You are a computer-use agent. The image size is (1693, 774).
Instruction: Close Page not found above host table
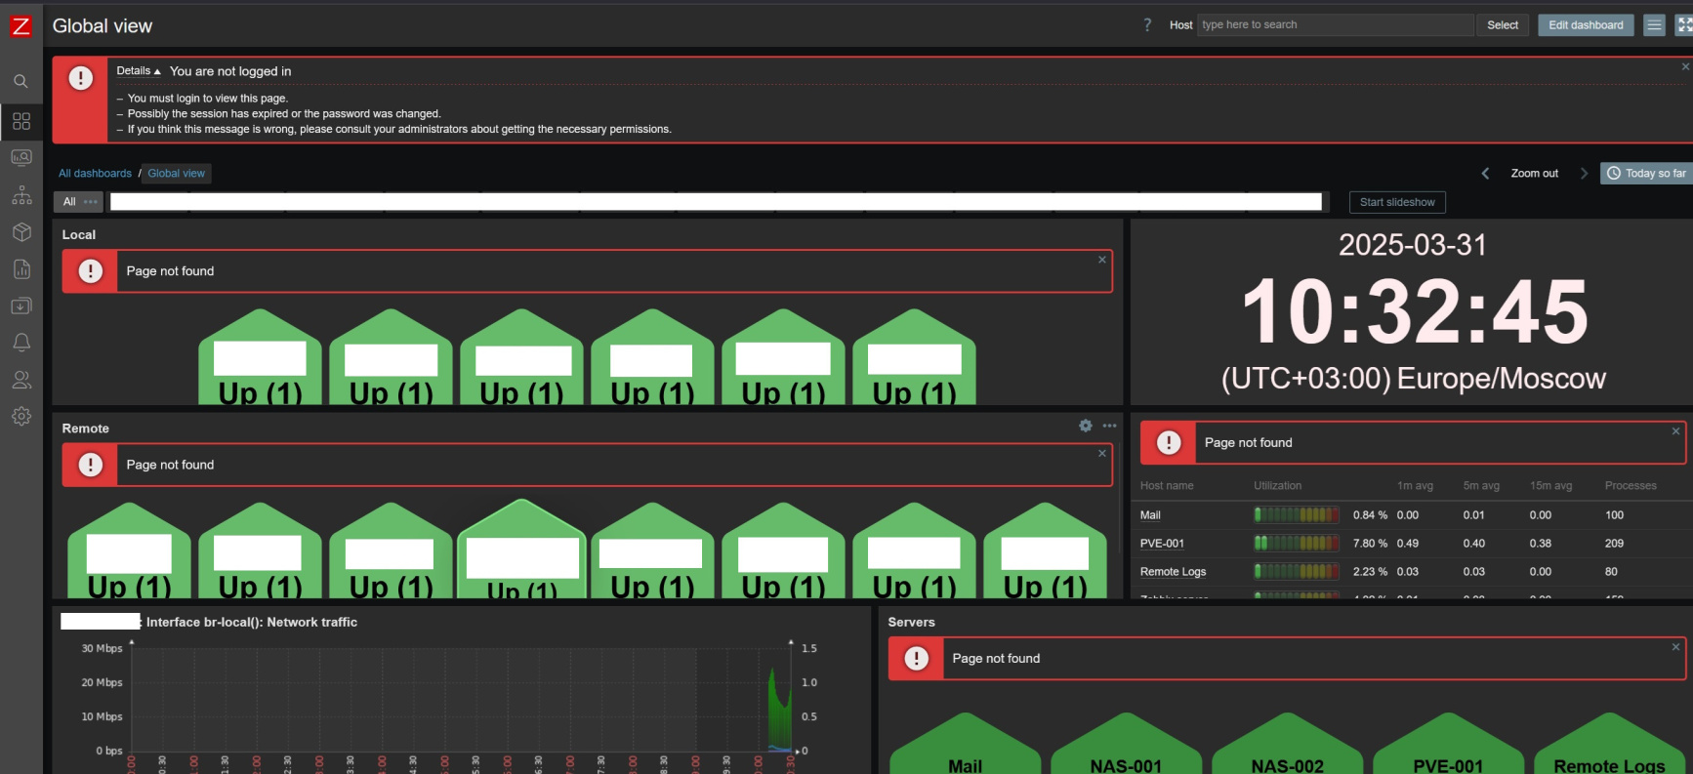click(1676, 430)
